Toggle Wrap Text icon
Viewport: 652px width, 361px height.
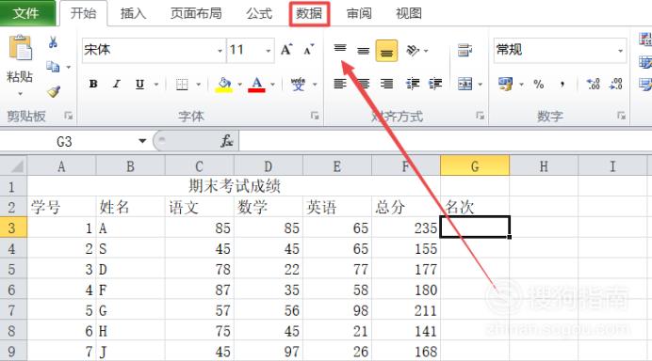[465, 50]
